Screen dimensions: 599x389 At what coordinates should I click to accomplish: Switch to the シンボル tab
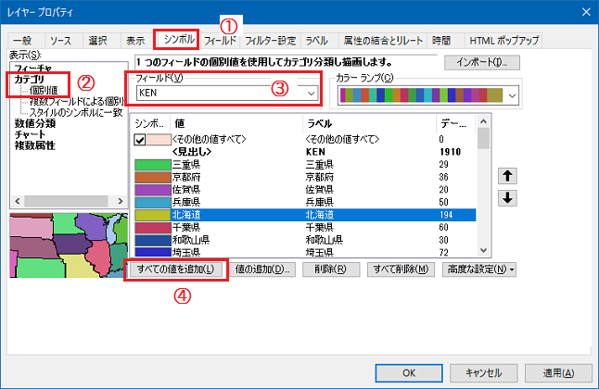tap(179, 39)
